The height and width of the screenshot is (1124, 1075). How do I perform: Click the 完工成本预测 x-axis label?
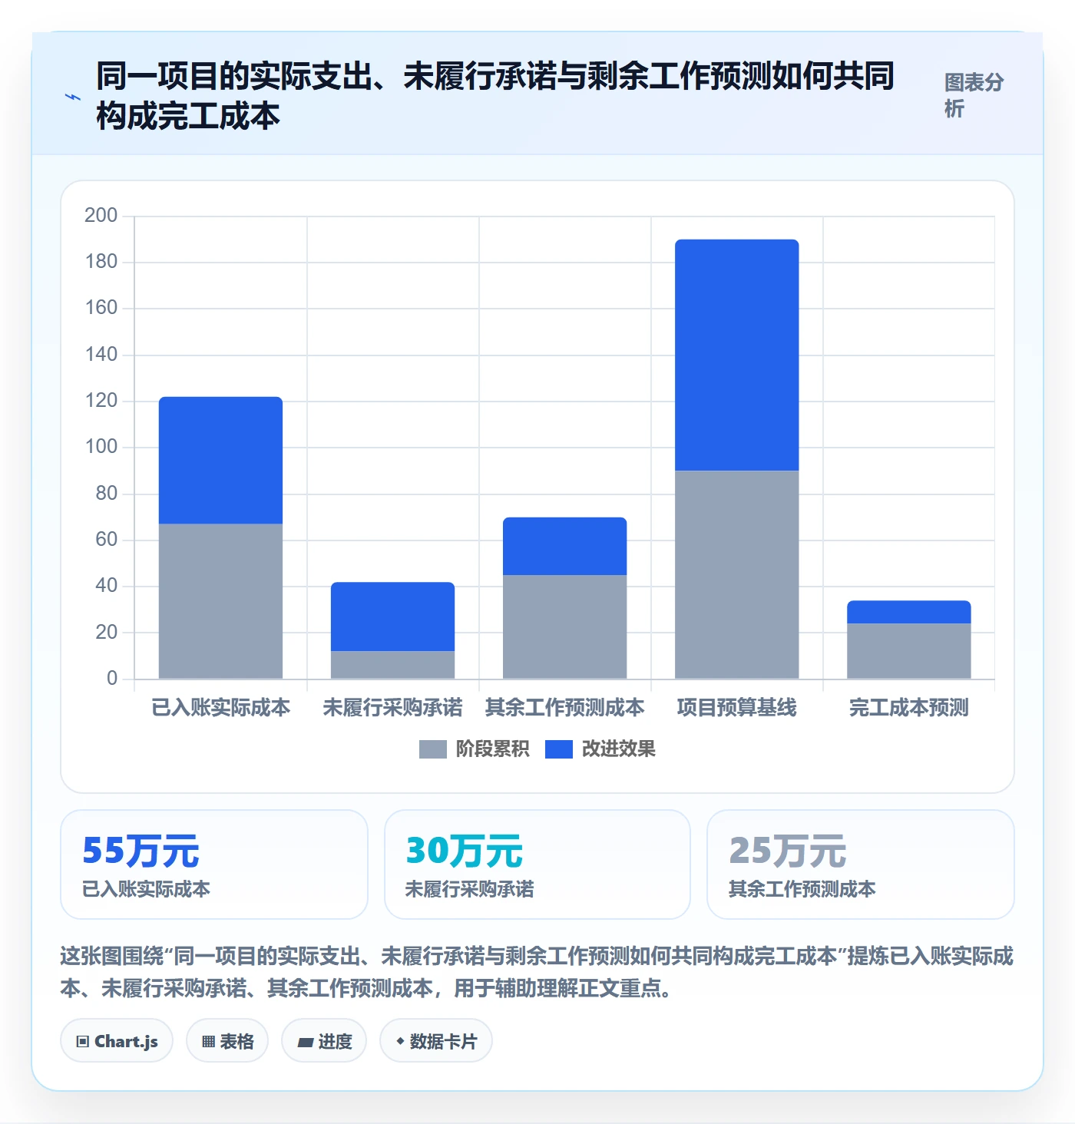[908, 707]
